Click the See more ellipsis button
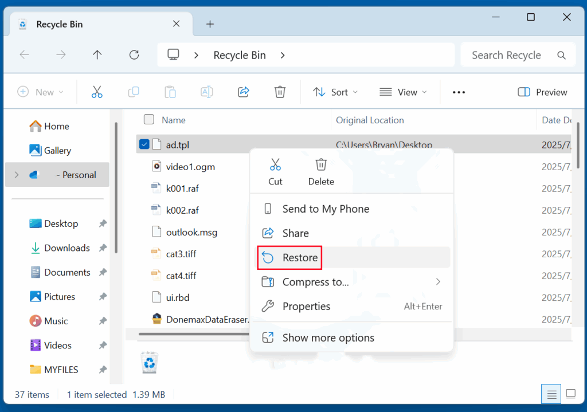587x412 pixels. pos(458,92)
